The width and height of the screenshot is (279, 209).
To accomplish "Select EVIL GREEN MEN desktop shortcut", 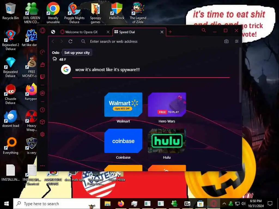I will pyautogui.click(x=32, y=13).
